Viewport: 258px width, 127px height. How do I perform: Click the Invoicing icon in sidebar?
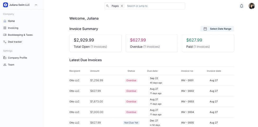(5, 28)
